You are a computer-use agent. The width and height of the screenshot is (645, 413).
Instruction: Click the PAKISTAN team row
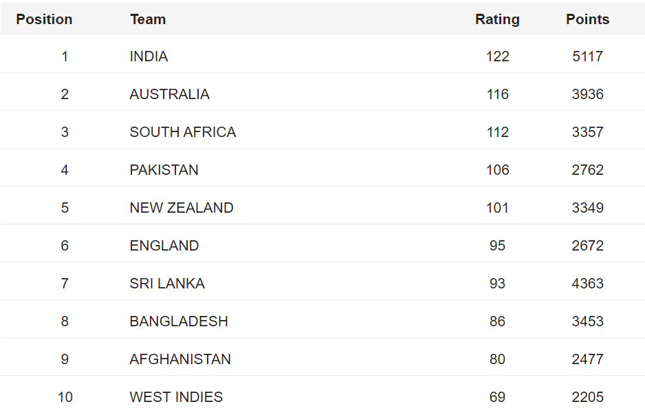pos(164,170)
